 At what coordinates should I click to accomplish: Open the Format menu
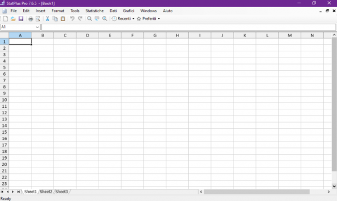[58, 11]
